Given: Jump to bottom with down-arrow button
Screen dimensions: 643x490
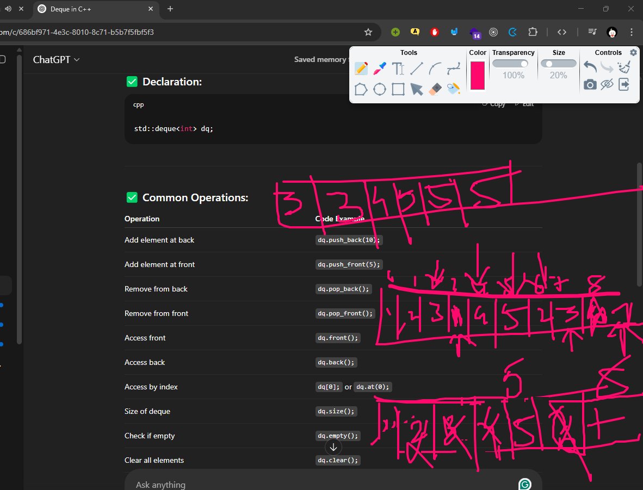Looking at the screenshot, I should click(x=333, y=448).
